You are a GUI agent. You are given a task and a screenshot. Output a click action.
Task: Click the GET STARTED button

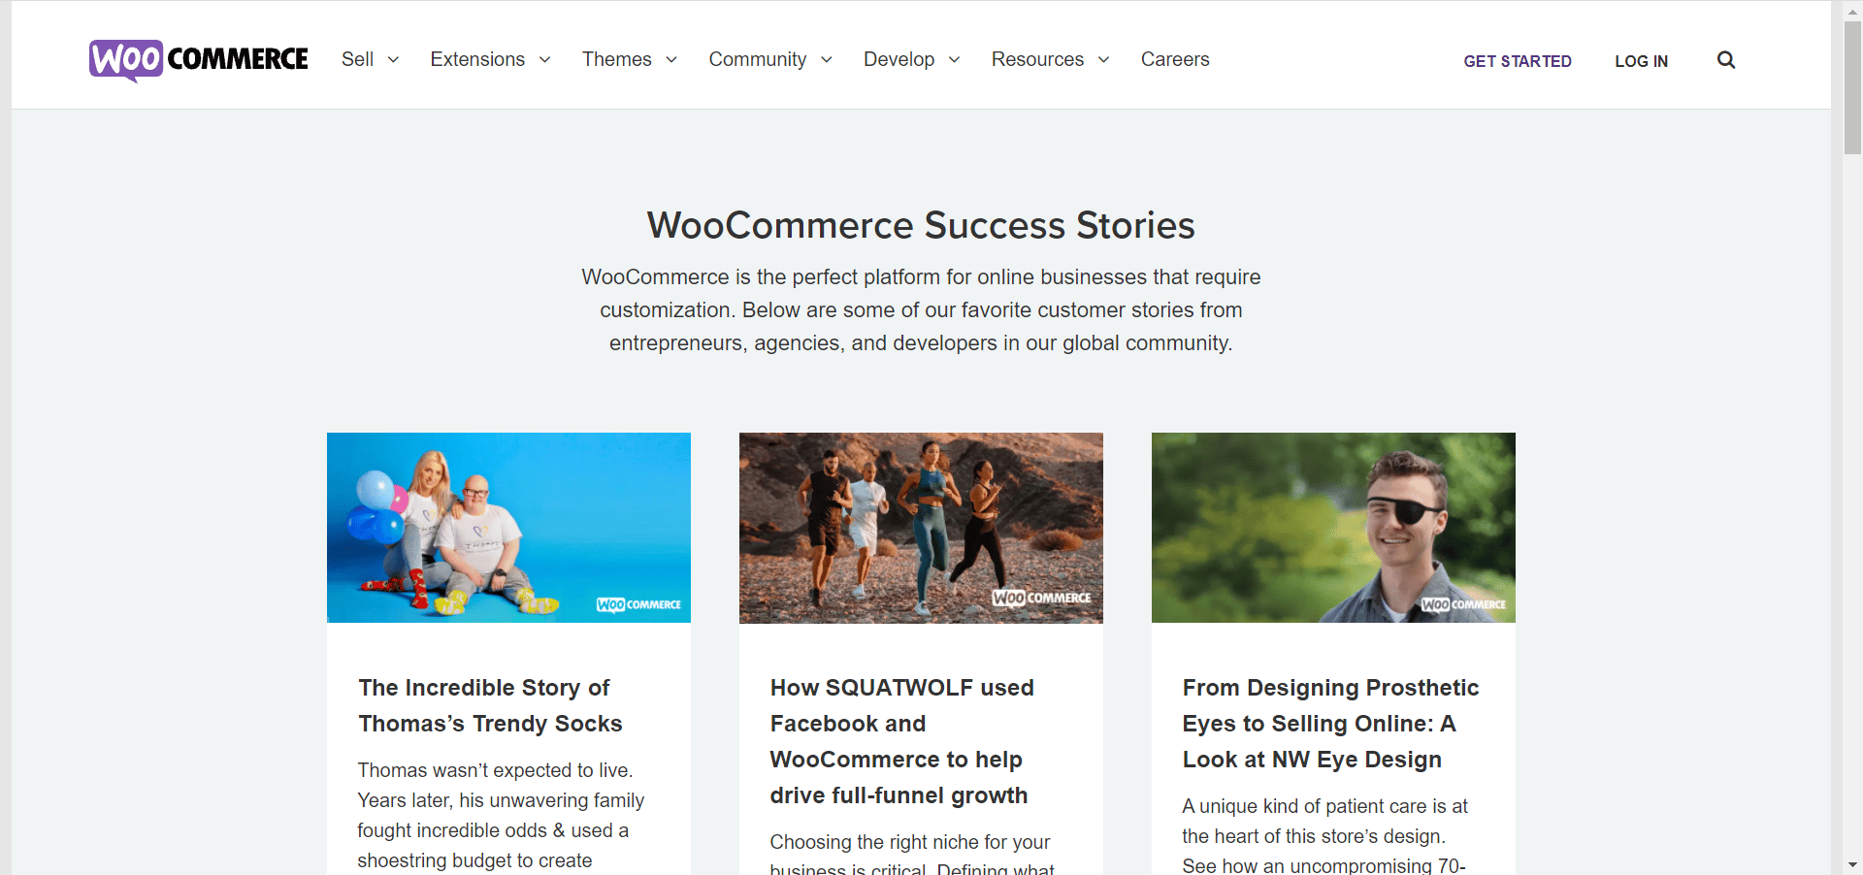(1518, 61)
